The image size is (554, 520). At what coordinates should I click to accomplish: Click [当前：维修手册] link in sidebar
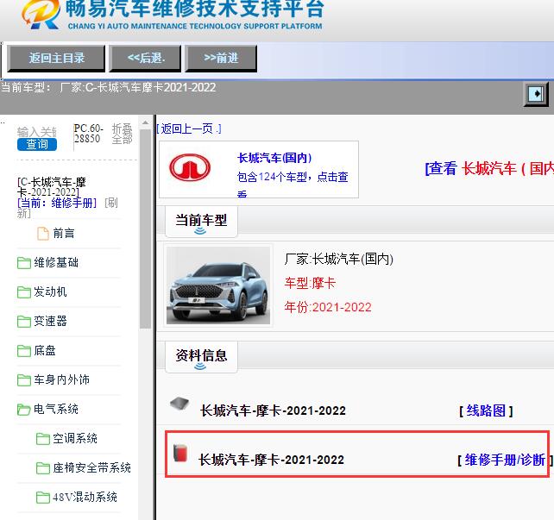(x=57, y=203)
